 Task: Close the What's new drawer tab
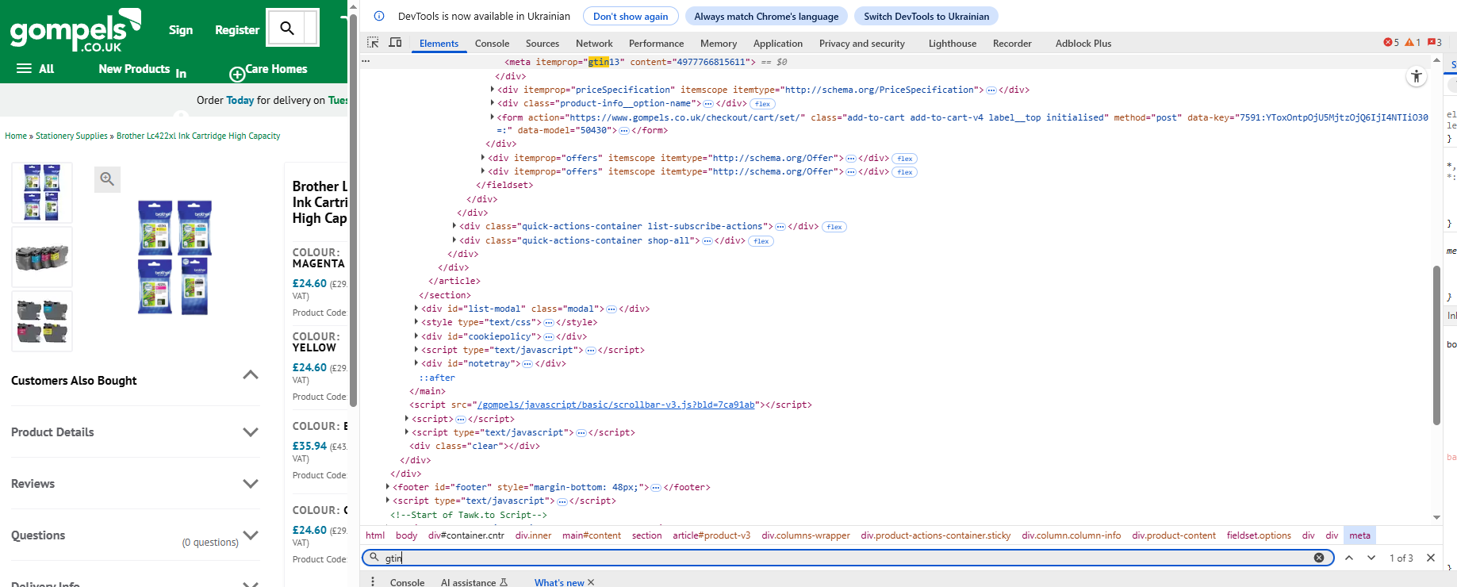click(x=591, y=582)
